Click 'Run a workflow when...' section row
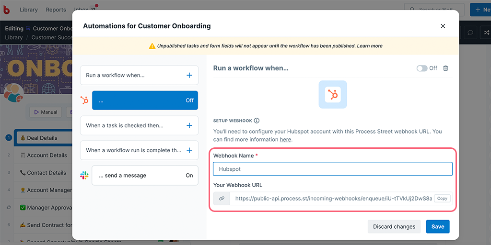The image size is (491, 245). click(x=140, y=75)
